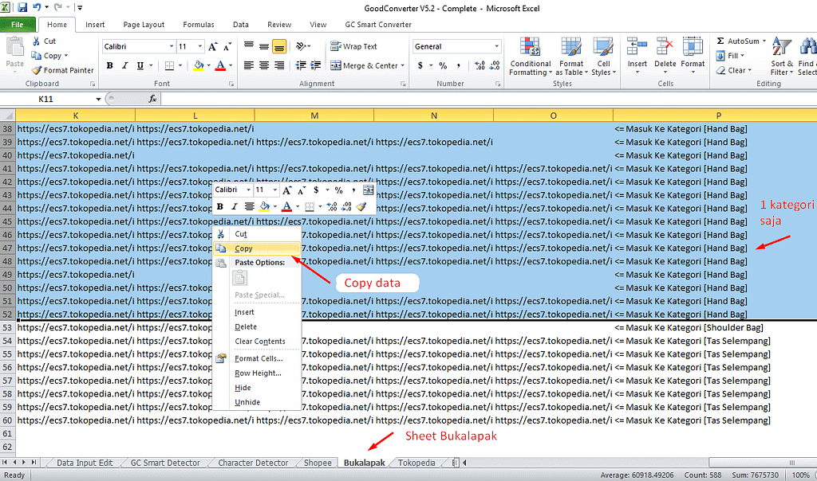Open Conditional Formatting options

530,56
